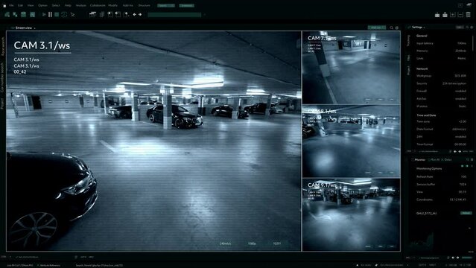Toggle the Firewall enabled setting
Viewport: 476px width, 268px height.
(x=460, y=91)
